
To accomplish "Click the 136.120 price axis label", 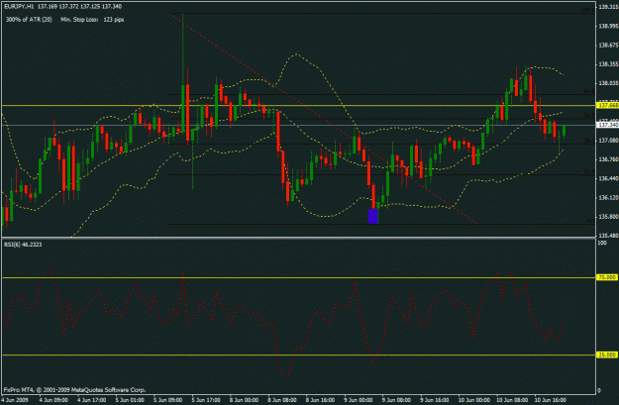I will pyautogui.click(x=608, y=197).
